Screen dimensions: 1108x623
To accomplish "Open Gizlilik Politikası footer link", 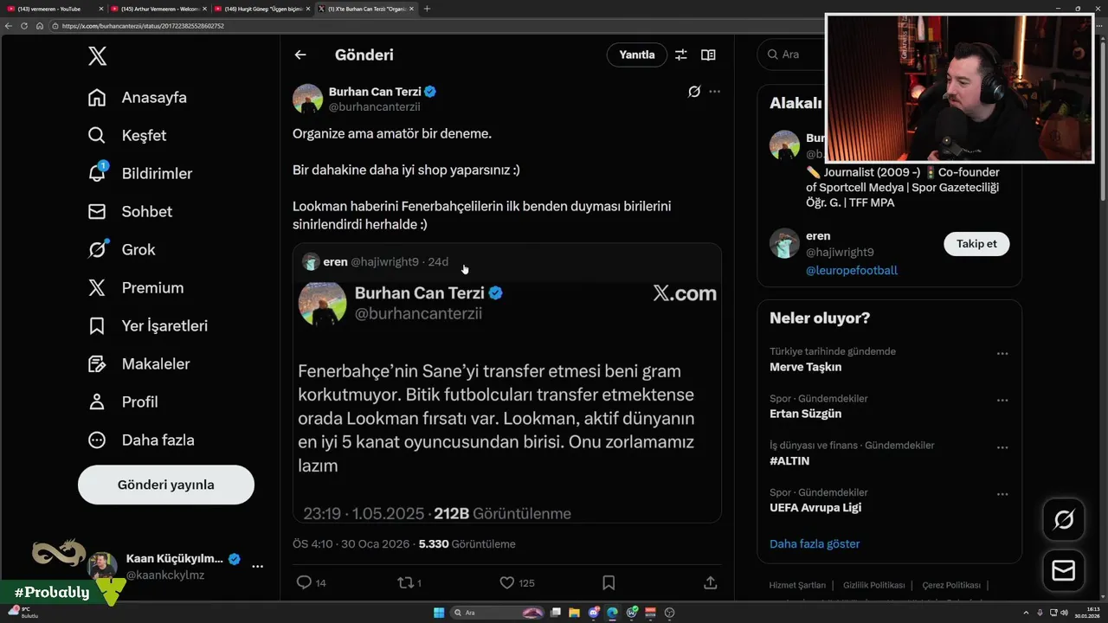I will (874, 586).
